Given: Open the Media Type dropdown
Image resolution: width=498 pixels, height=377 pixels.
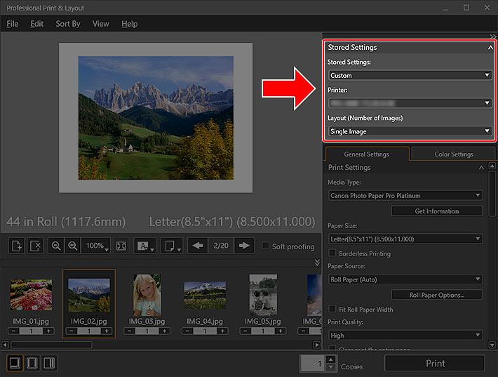Looking at the screenshot, I should point(405,195).
